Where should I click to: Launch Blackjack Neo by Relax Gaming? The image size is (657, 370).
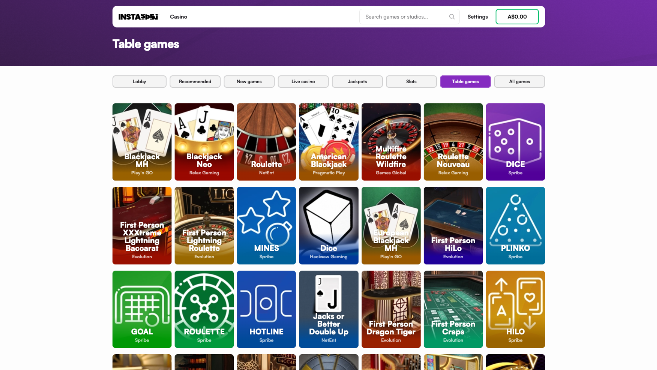pyautogui.click(x=204, y=142)
